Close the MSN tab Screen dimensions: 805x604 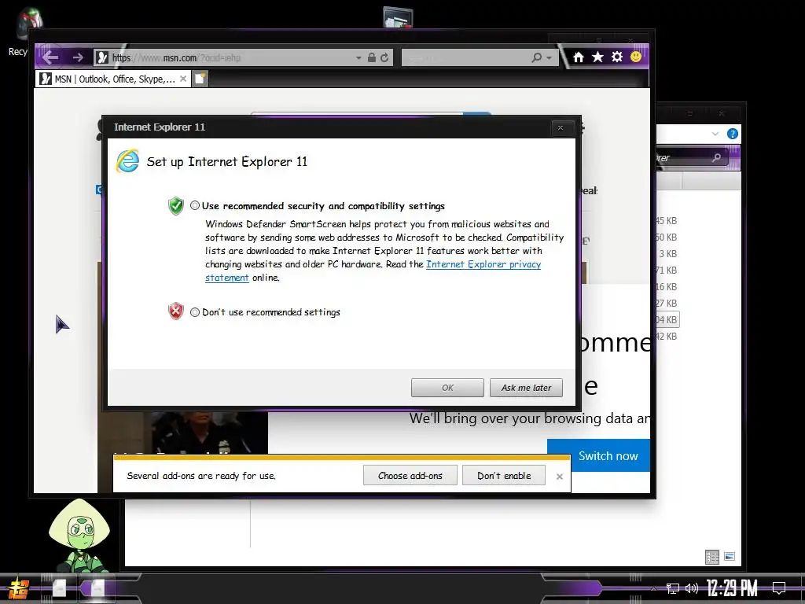click(182, 79)
